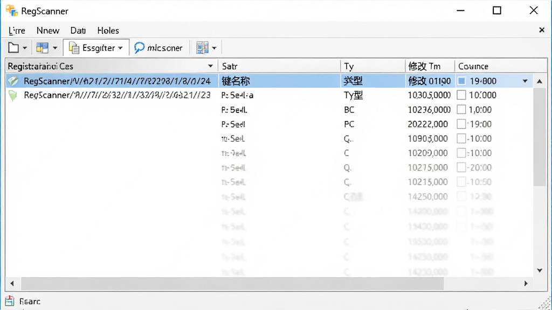Viewport: 552px width, 310px height.
Task: Click the Satr column header
Action: pos(279,66)
